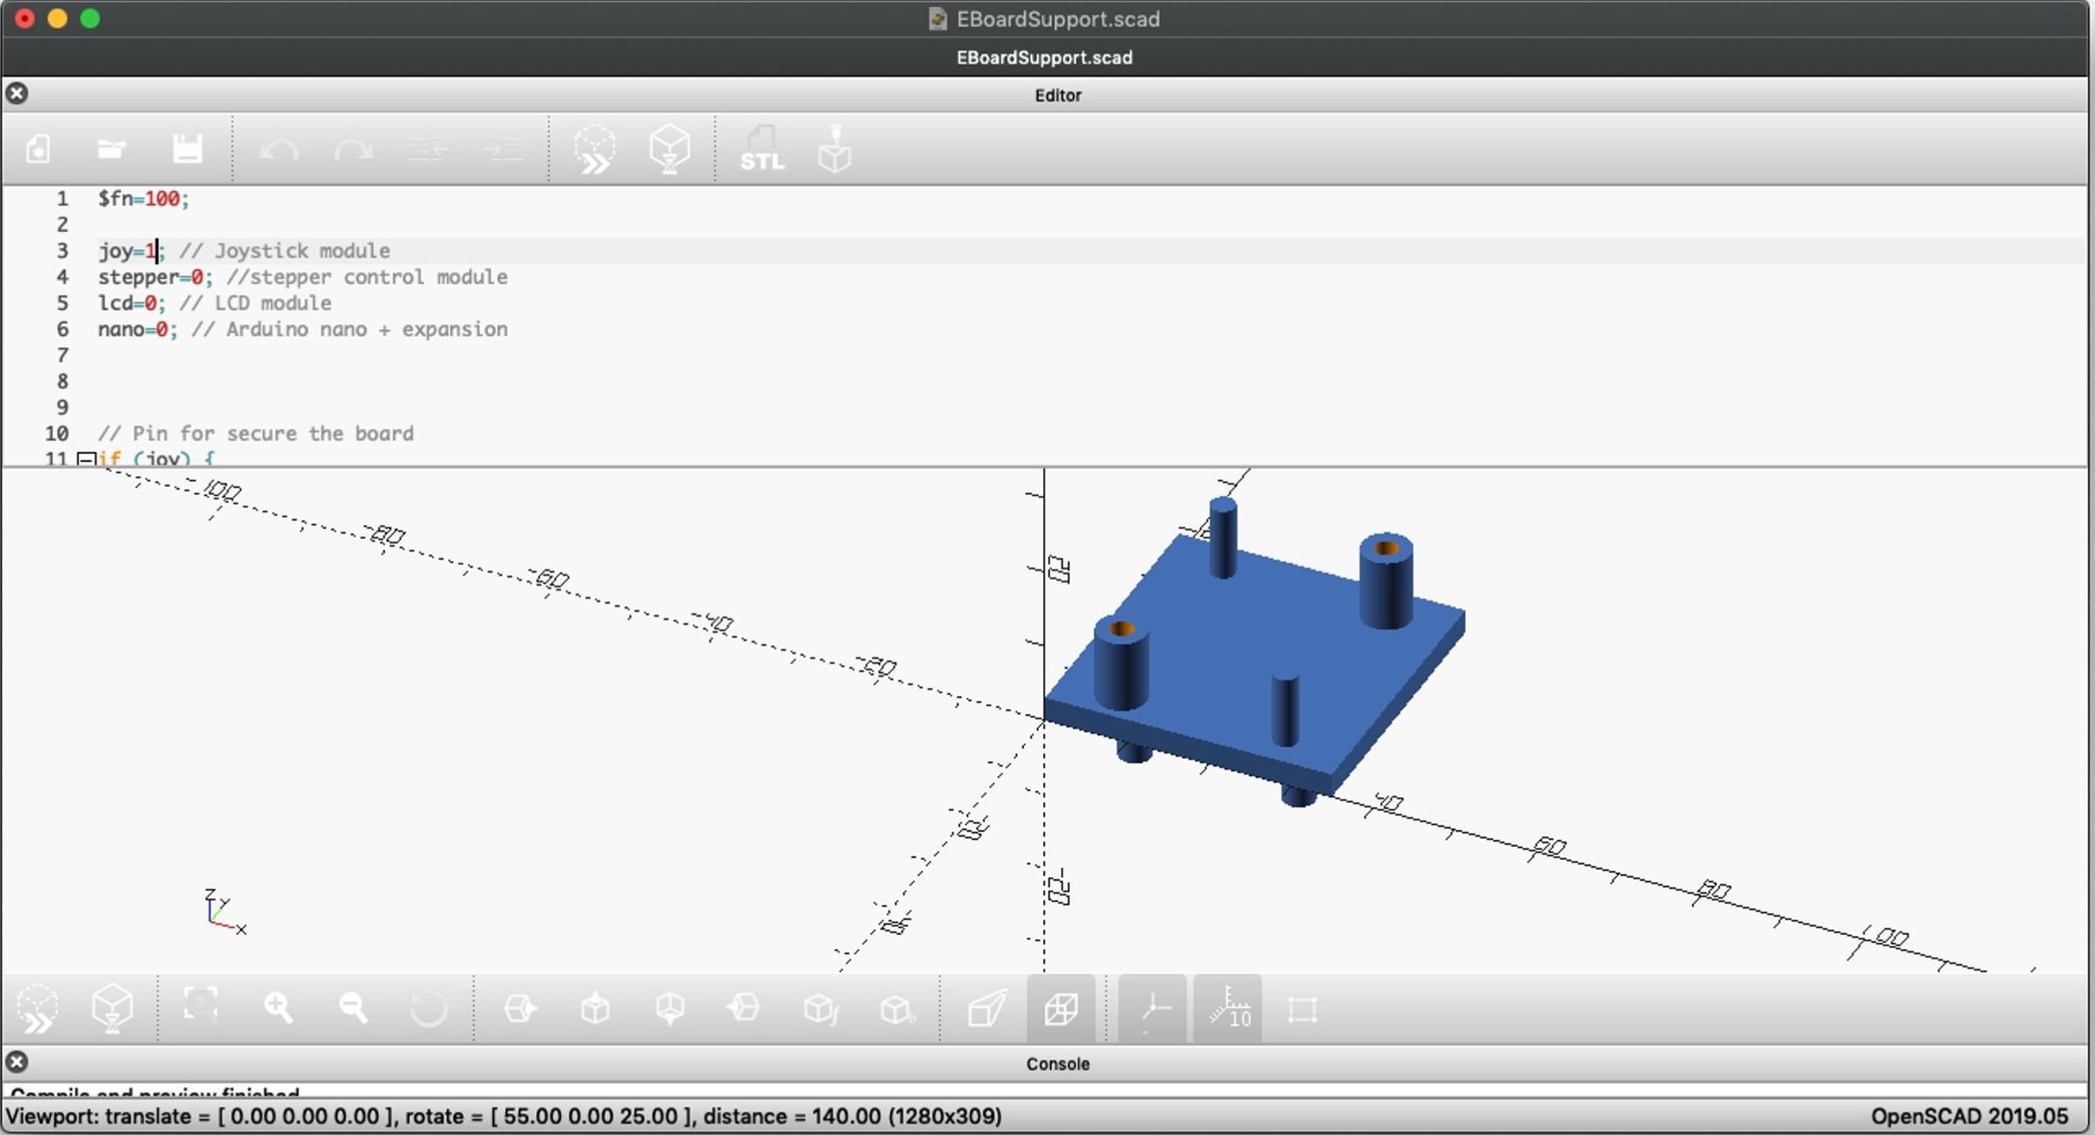This screenshot has width=2095, height=1135.
Task: Reset the 3D view
Action: 428,1008
